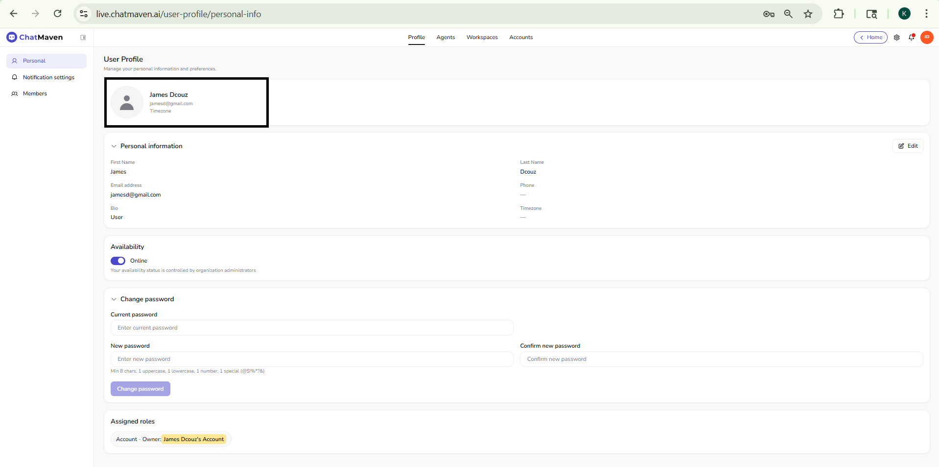Switch to the Agents tab
Image resolution: width=939 pixels, height=467 pixels.
coord(445,37)
